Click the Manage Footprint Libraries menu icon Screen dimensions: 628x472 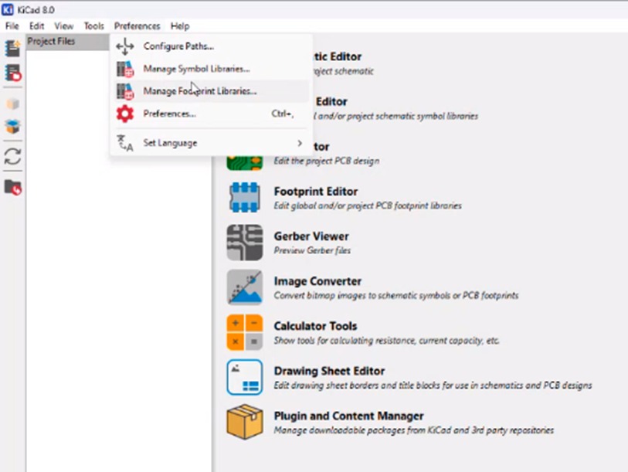coord(125,91)
